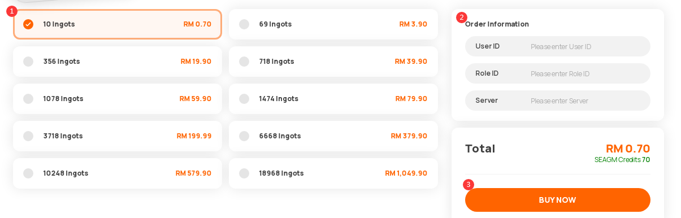Select the 6668 Ingots option
The height and width of the screenshot is (218, 681).
coord(333,136)
